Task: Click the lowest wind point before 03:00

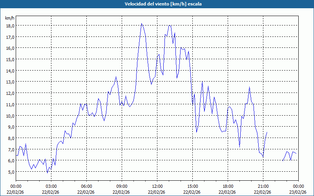Action: pos(47,172)
